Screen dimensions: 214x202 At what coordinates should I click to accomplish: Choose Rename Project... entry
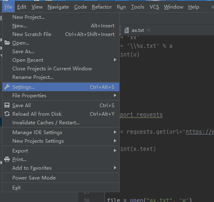(x=61, y=77)
